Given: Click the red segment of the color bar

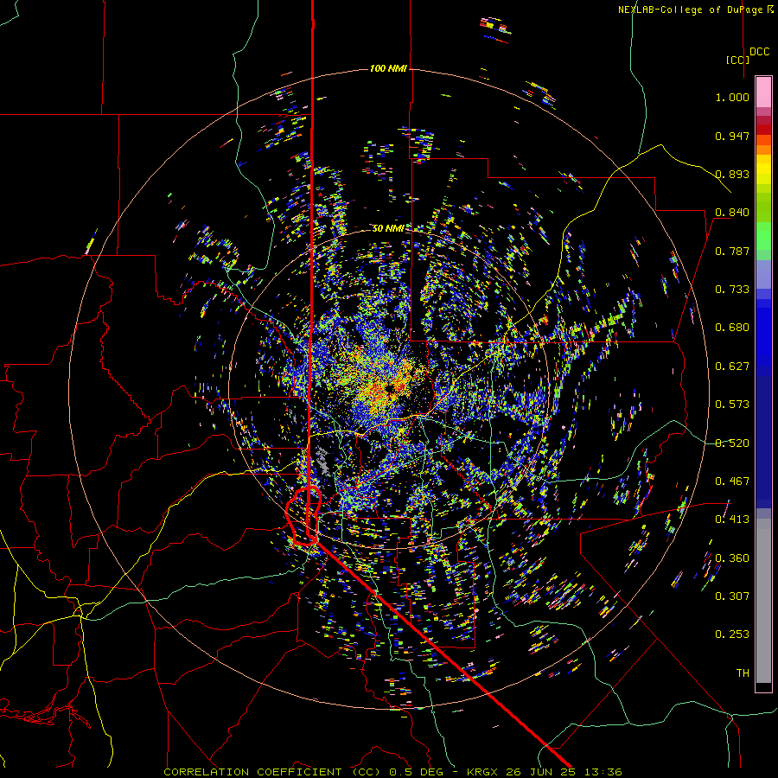Looking at the screenshot, I should point(763,130).
